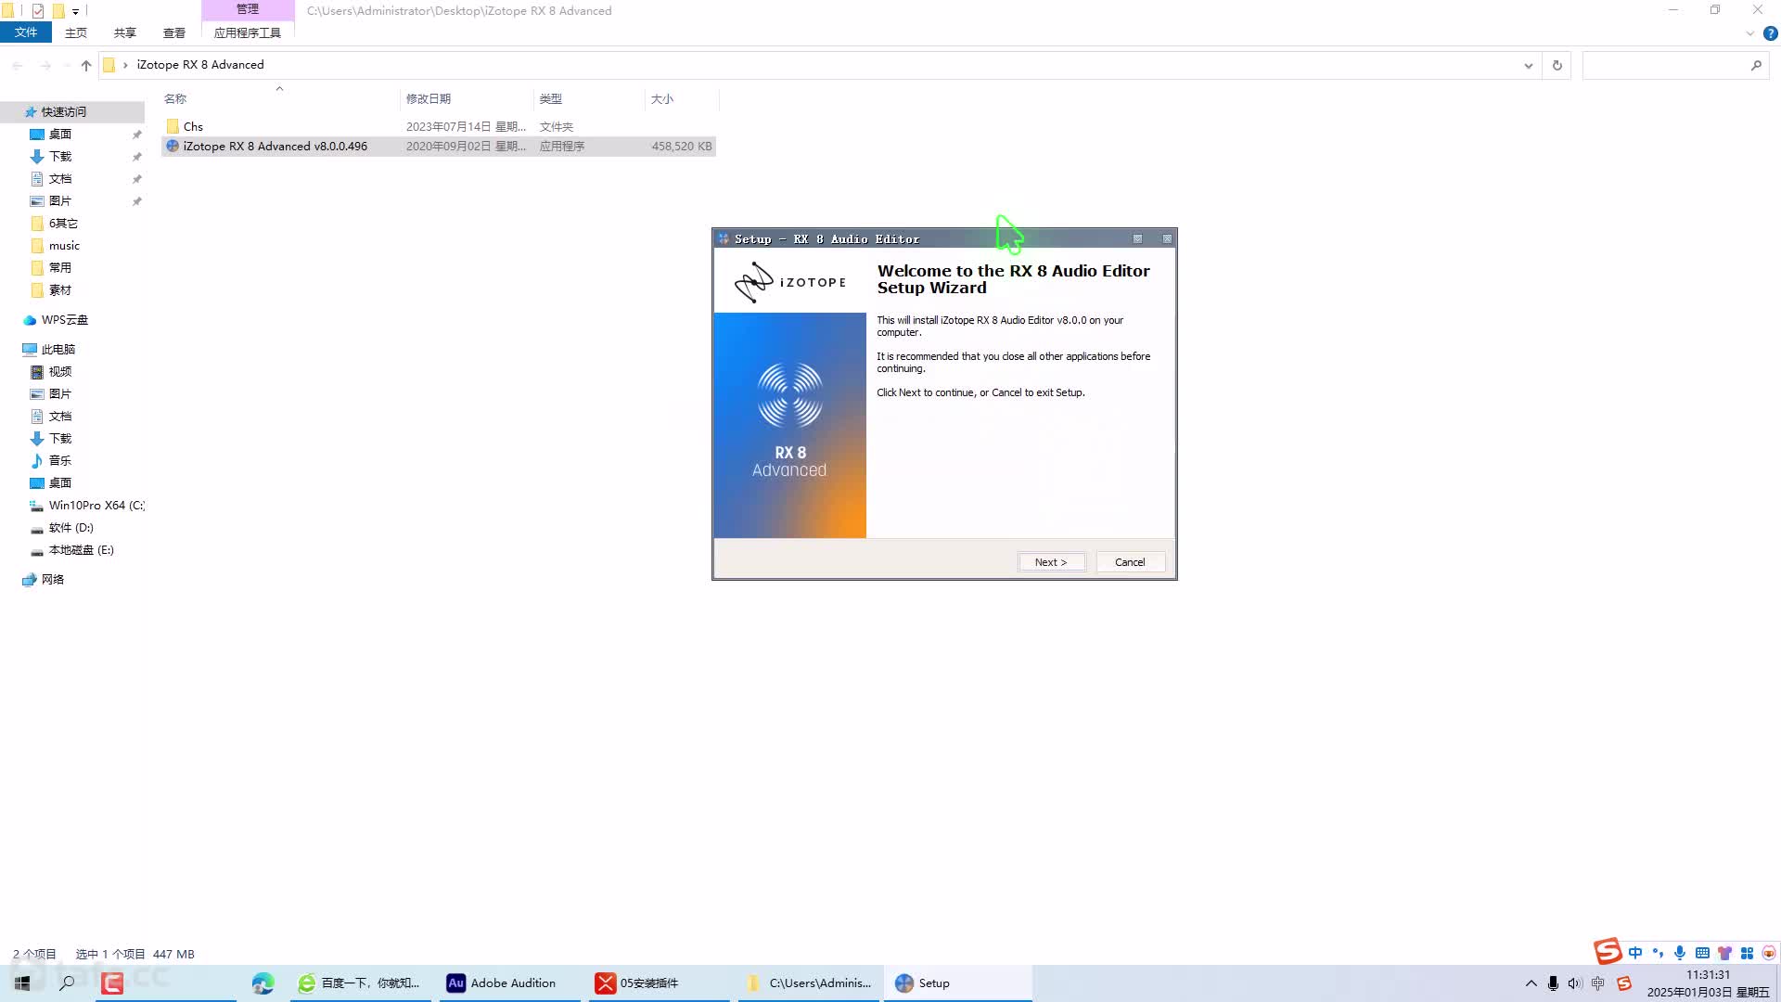Image resolution: width=1781 pixels, height=1002 pixels.
Task: Open the volume control in tray
Action: pyautogui.click(x=1575, y=983)
